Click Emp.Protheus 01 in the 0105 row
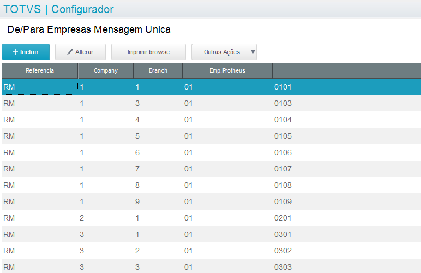This screenshot has width=421, height=273. coord(227,136)
